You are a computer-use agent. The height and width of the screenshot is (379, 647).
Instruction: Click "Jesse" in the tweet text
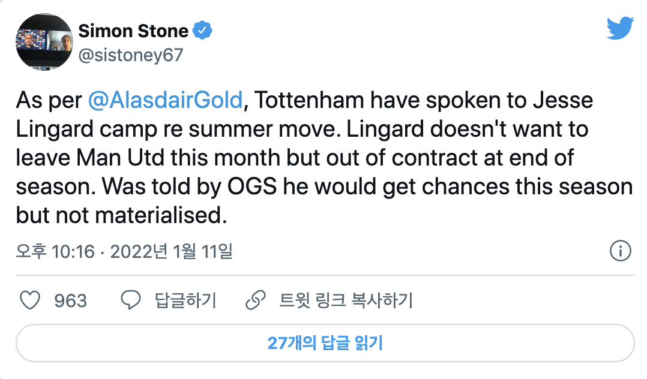[567, 100]
